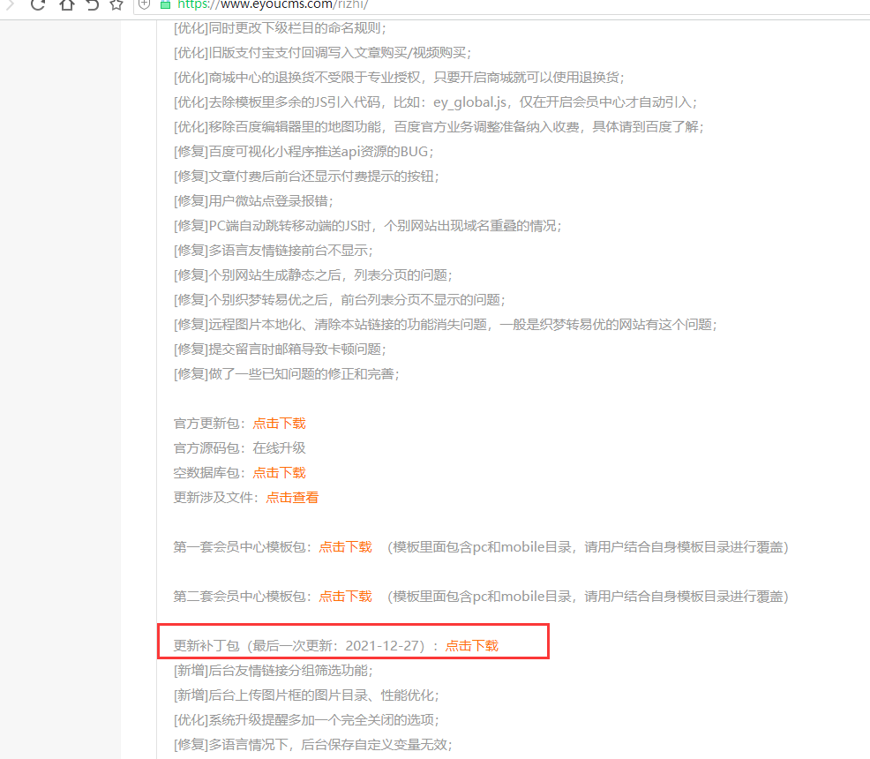The width and height of the screenshot is (870, 759).
Task: Click note after first 会员中心模板包 about pc和mobile目录
Action: pos(588,547)
